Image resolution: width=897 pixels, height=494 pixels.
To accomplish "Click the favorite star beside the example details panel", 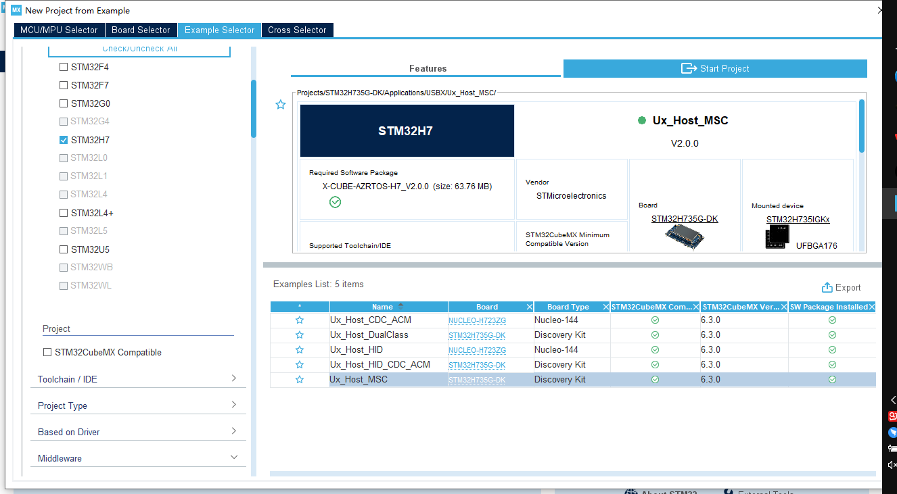I will click(281, 105).
